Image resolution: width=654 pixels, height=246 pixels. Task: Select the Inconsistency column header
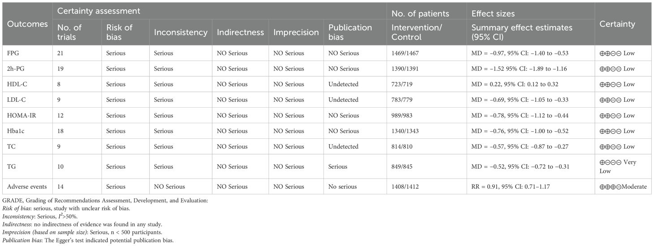click(x=180, y=32)
